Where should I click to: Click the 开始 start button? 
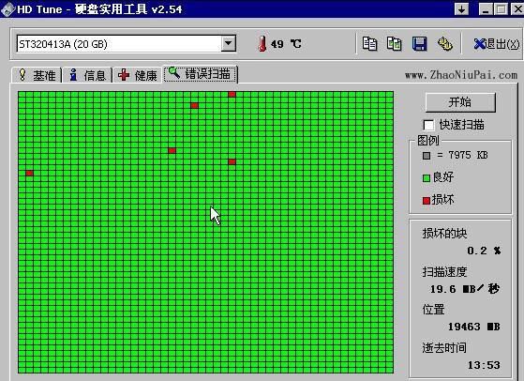(x=460, y=102)
